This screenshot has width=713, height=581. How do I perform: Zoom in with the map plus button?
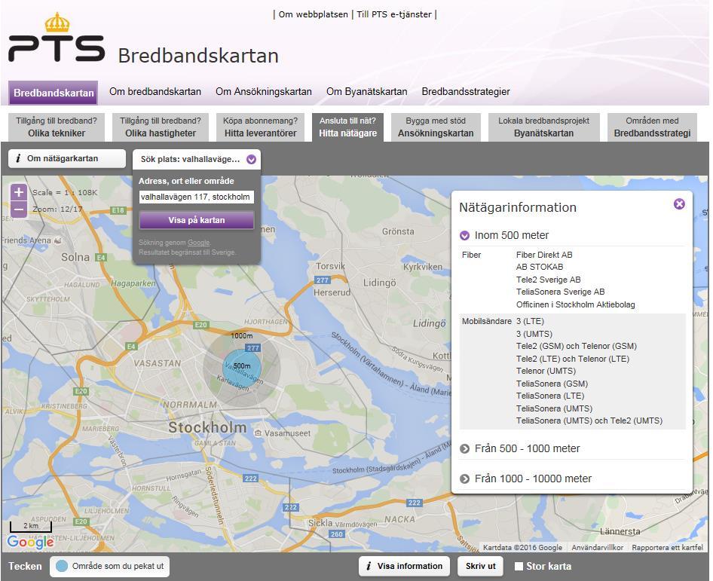tap(19, 192)
